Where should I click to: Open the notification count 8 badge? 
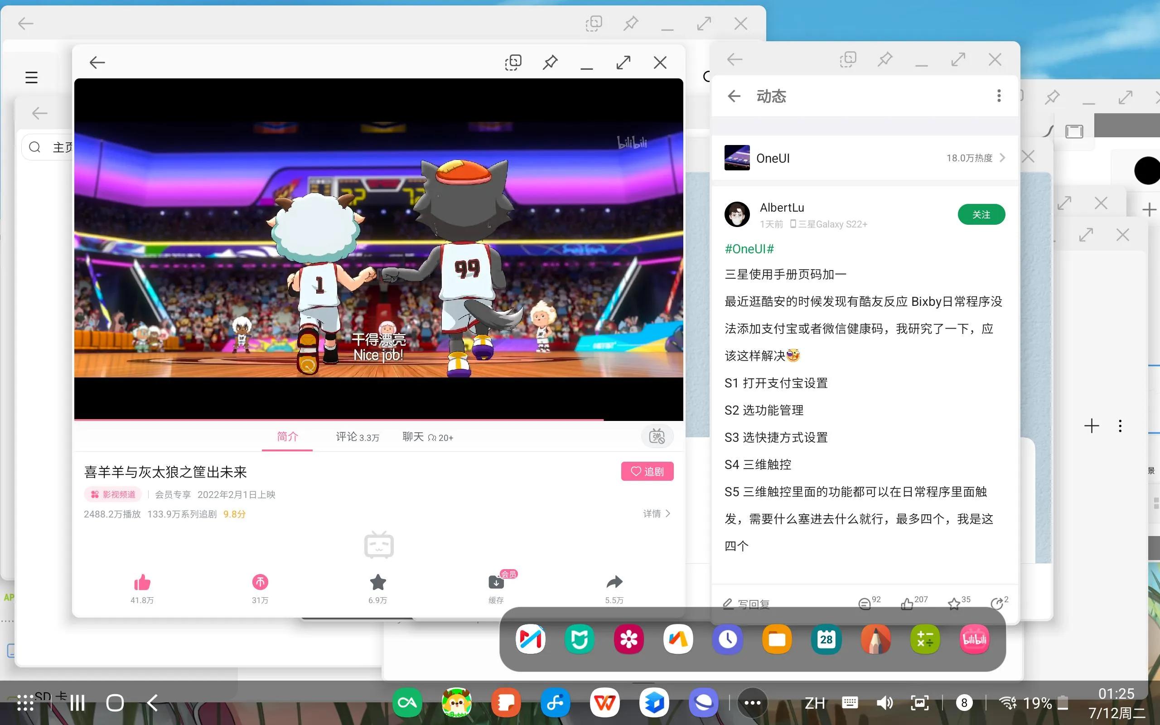click(964, 703)
